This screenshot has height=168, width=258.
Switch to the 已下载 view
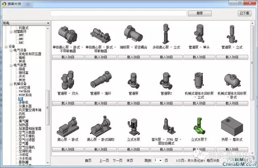[x=244, y=13]
